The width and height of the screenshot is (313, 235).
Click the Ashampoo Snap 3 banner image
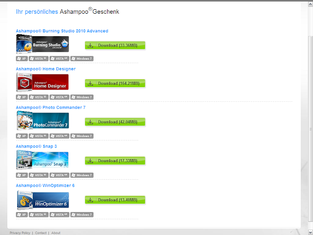click(43, 160)
